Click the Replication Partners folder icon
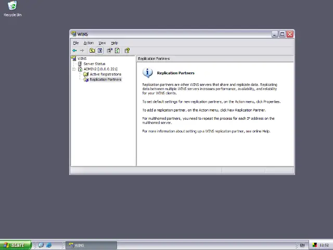The image size is (333, 250). coord(86,80)
